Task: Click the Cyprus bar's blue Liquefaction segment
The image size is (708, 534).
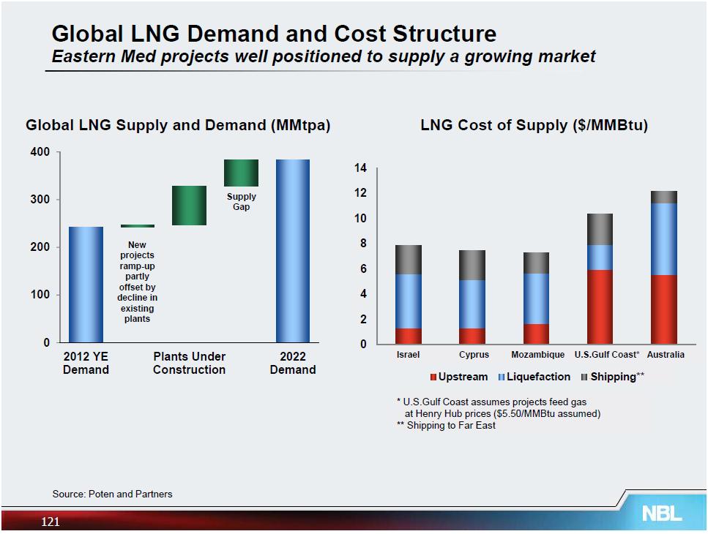Action: point(472,304)
